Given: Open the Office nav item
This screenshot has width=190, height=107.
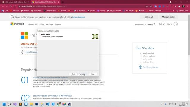Looking at the screenshot, I should [x=42, y=24].
